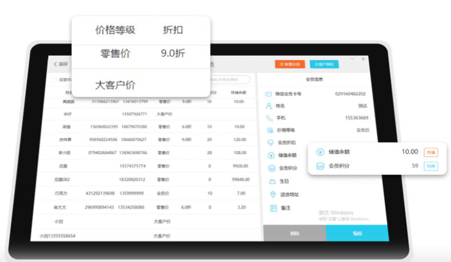Screen dimensions: 451x262
Task: Click the 7.00 balance in the 巧克力 row
Action: pos(241,194)
